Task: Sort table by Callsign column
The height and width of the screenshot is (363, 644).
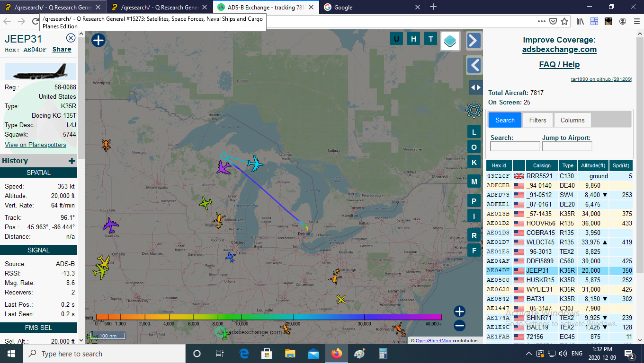Action: [542, 165]
